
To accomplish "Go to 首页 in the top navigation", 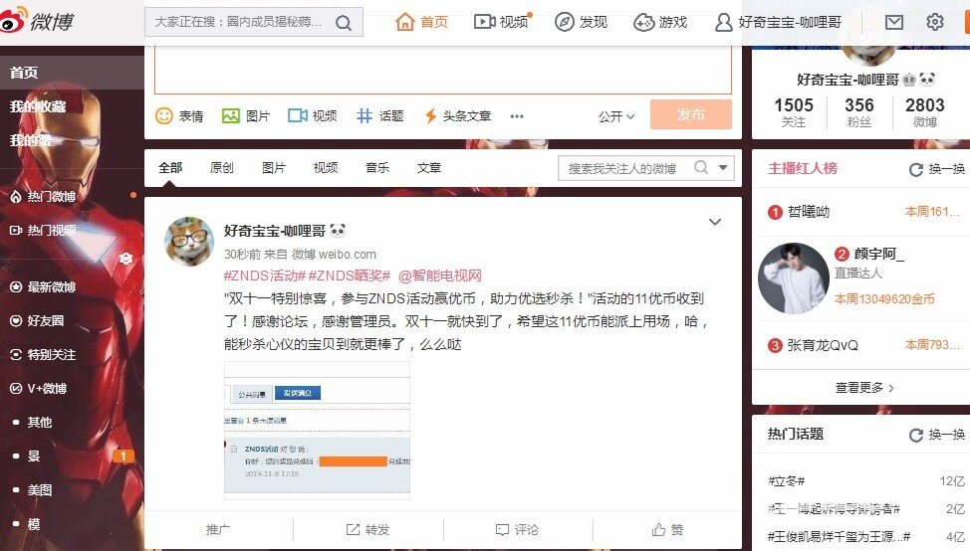I will 421,22.
